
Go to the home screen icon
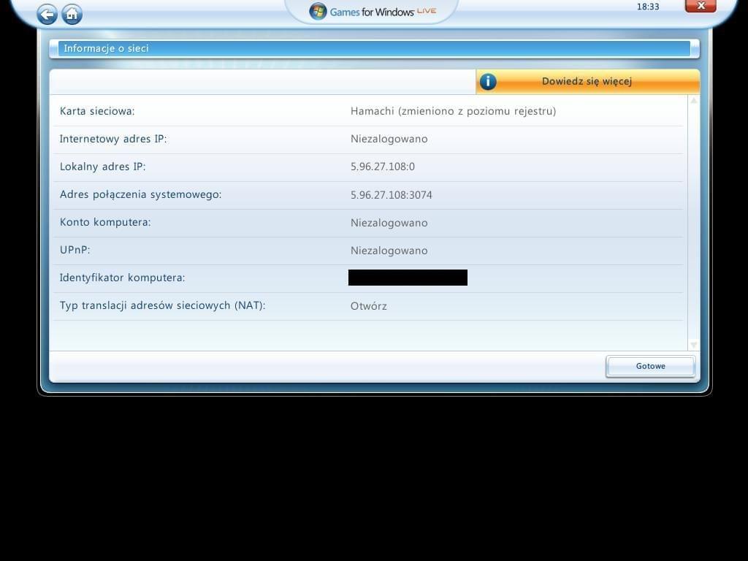pos(72,14)
